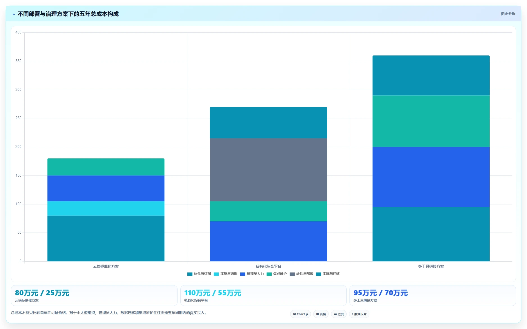
Task: Select the 95万元 / 70万元 data card
Action: pos(433,296)
